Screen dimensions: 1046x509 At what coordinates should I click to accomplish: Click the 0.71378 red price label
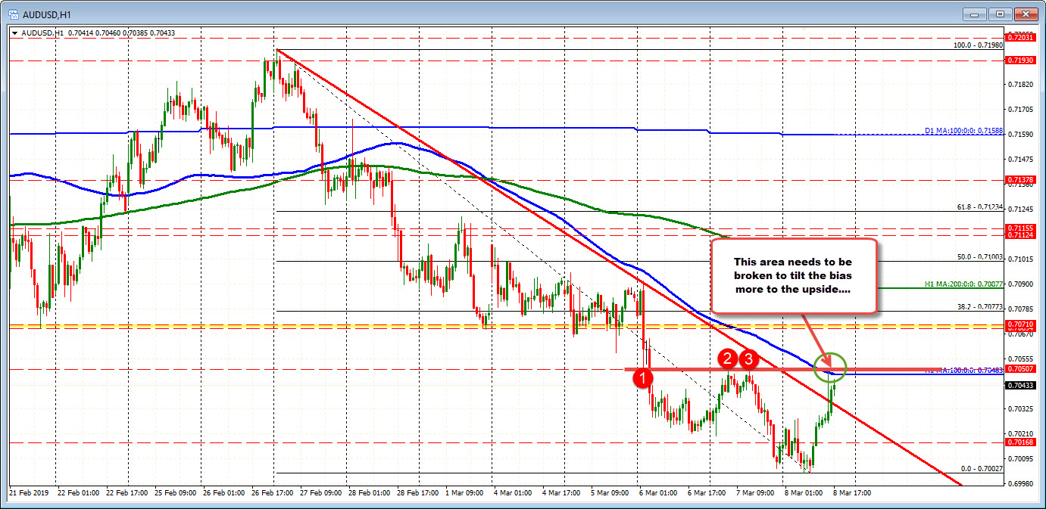pyautogui.click(x=1019, y=179)
